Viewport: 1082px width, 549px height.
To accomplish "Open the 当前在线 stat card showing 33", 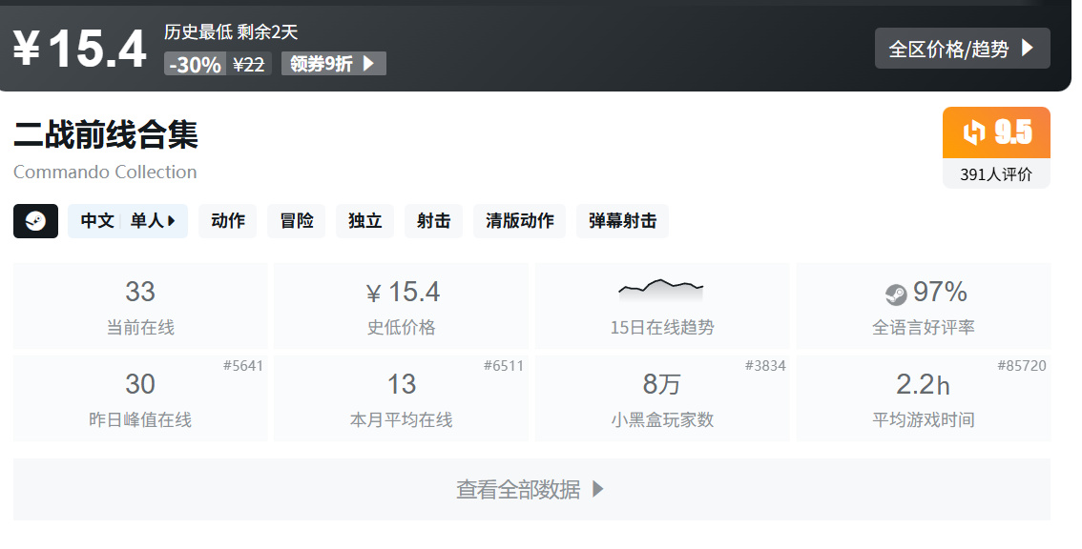I will point(140,306).
